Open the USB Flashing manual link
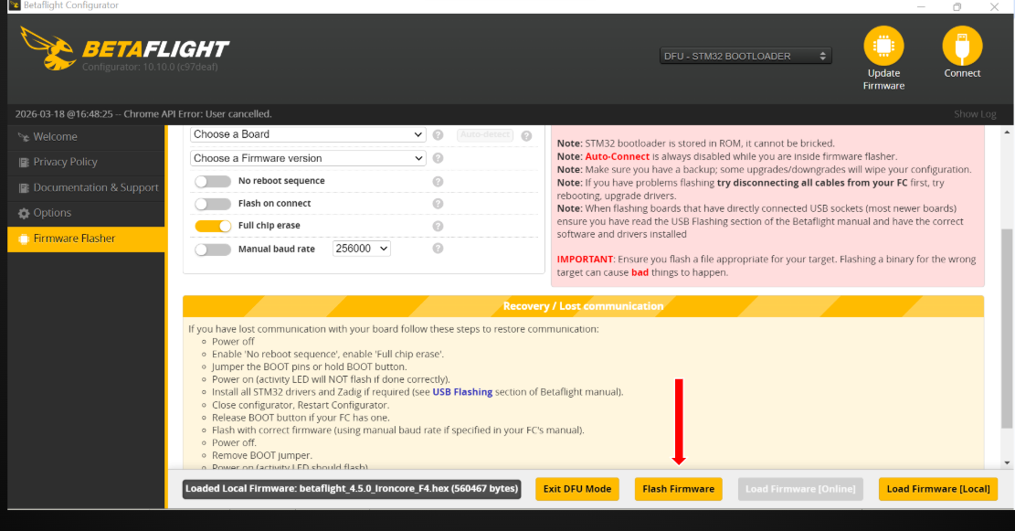1015x531 pixels. pyautogui.click(x=461, y=392)
